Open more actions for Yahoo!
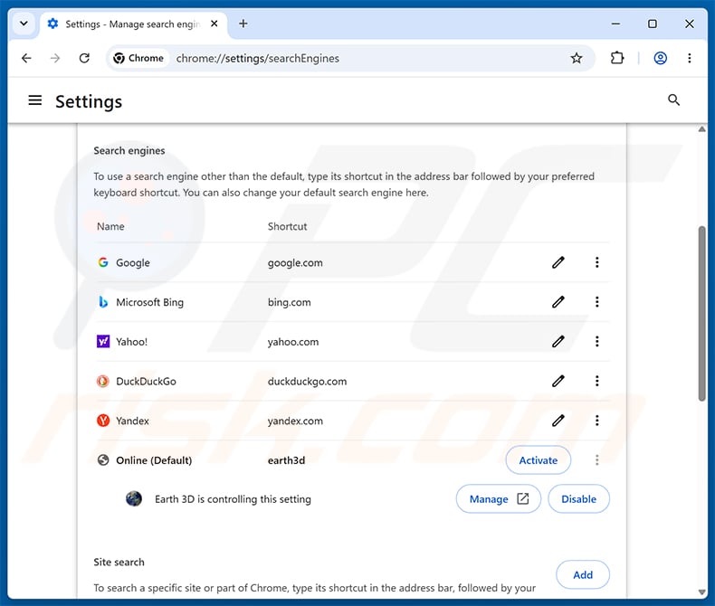The width and height of the screenshot is (715, 606). click(x=597, y=341)
